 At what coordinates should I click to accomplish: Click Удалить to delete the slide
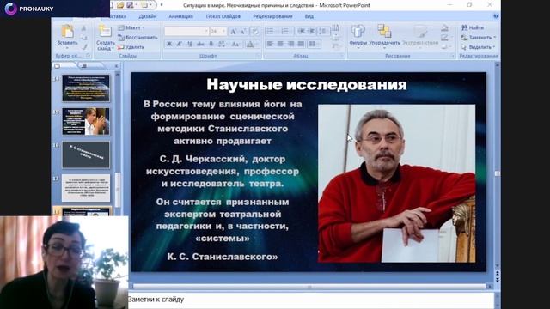[x=131, y=47]
